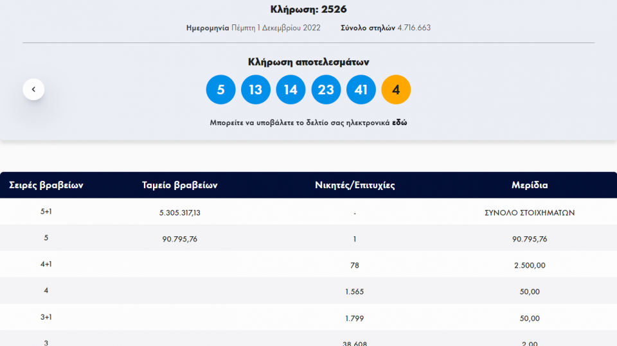Click the blue ball numbered 5
617x346 pixels.
tap(220, 89)
